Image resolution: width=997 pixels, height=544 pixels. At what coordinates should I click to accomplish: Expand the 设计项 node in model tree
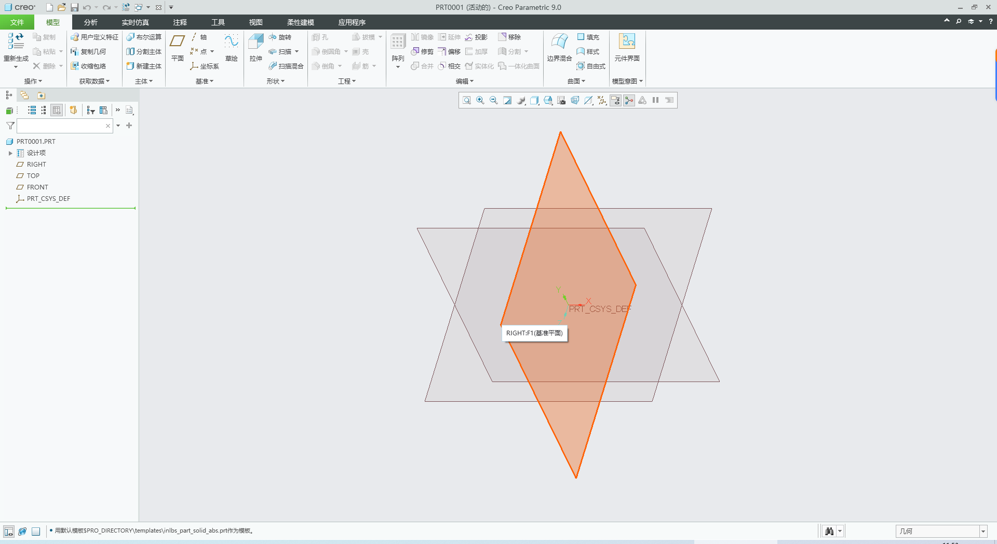point(10,153)
